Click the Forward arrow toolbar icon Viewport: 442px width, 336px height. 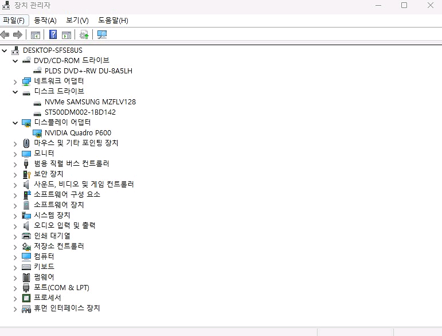tap(17, 34)
